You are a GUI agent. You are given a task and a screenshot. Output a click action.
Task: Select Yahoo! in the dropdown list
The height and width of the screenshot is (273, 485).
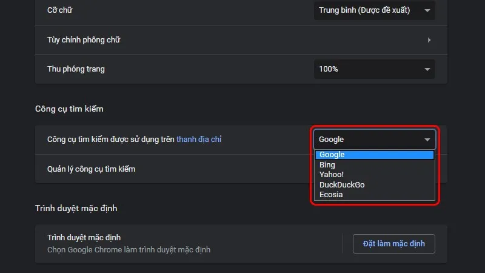(x=374, y=175)
